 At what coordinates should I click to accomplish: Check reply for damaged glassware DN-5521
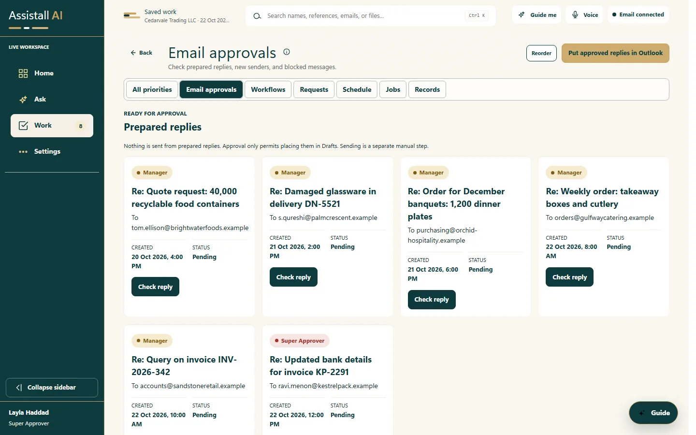(x=293, y=277)
